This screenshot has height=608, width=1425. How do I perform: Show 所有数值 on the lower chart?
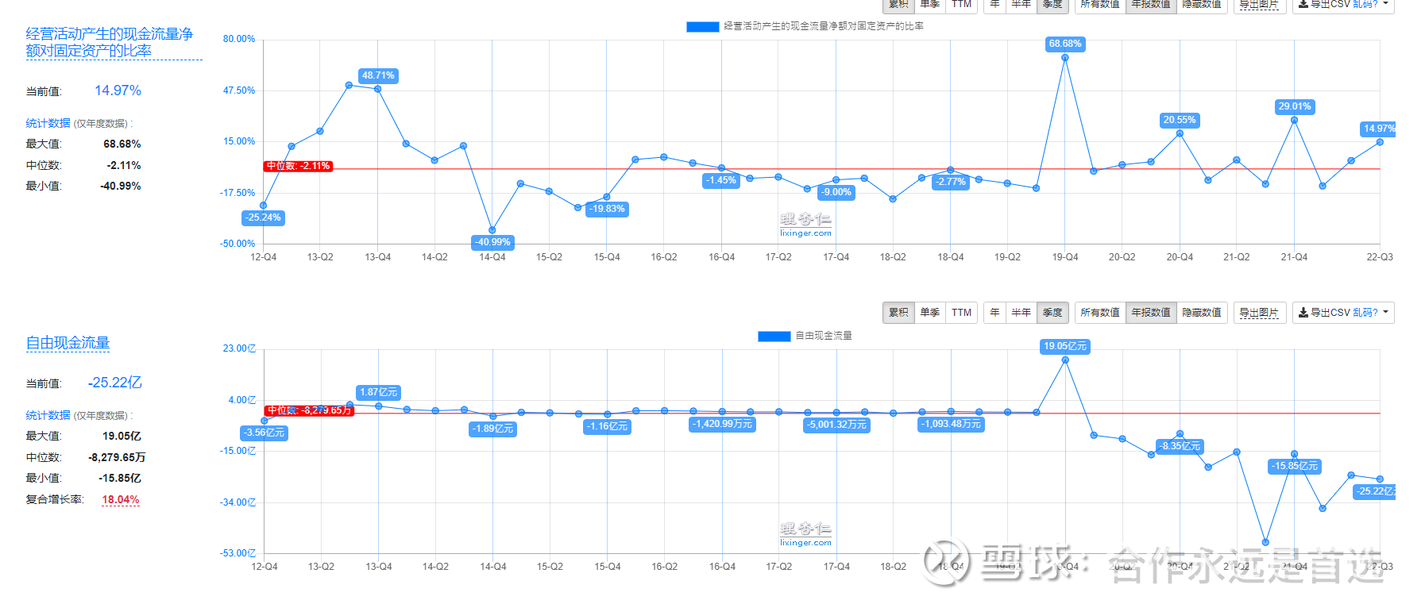point(1100,313)
